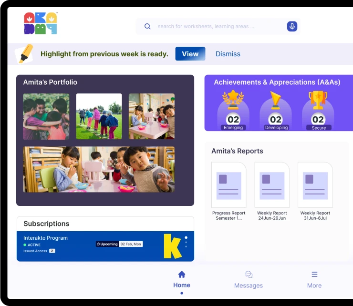Open the Interakto Program options menu
The height and width of the screenshot is (306, 353).
coord(186,242)
